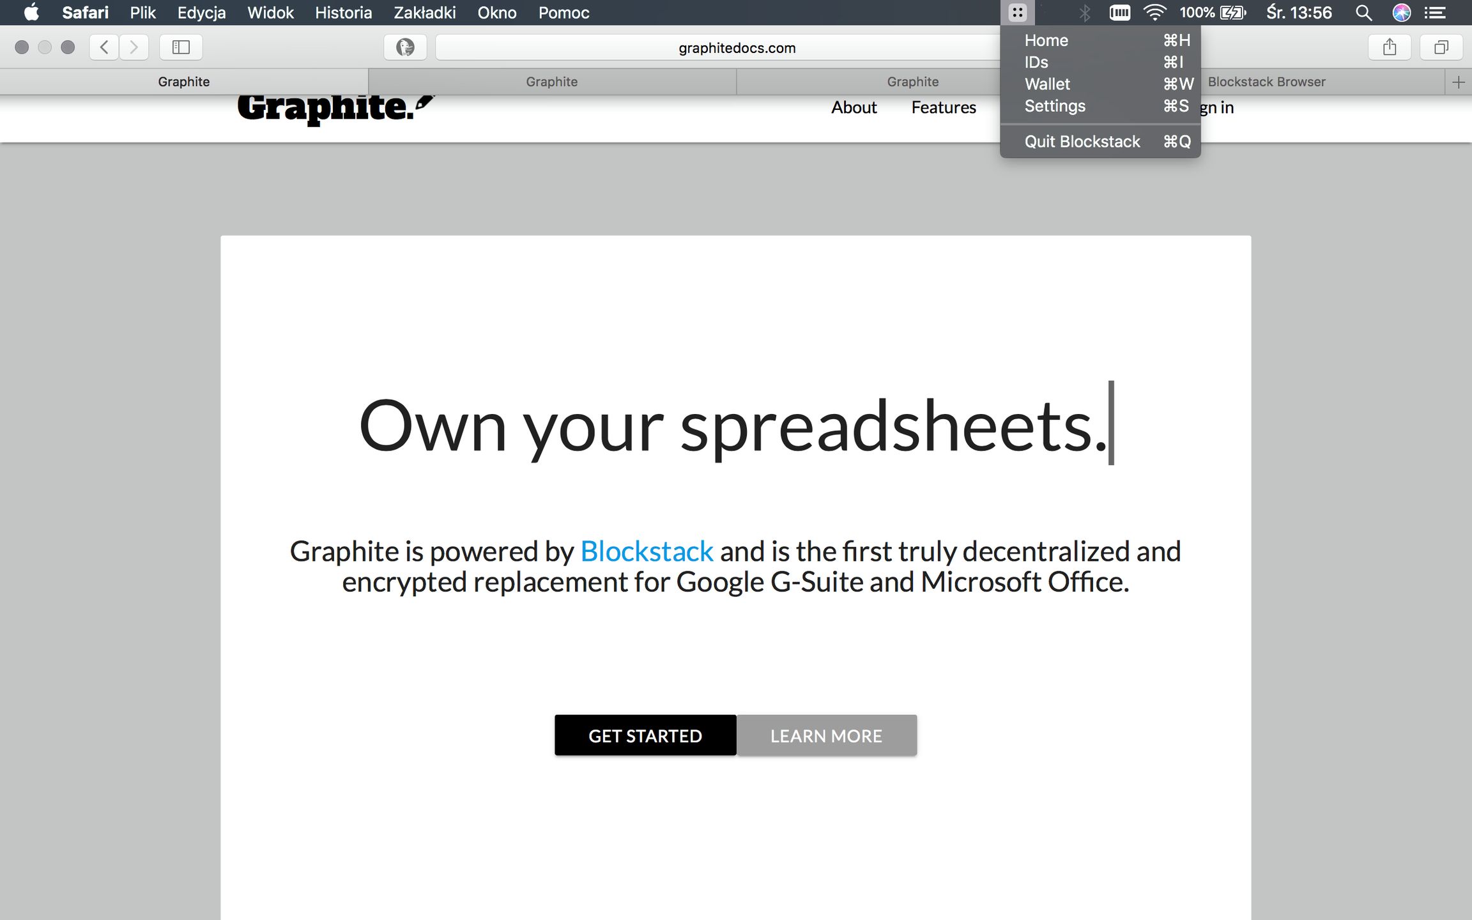This screenshot has height=920, width=1472.
Task: Start a Spotlight search
Action: coord(1363,12)
